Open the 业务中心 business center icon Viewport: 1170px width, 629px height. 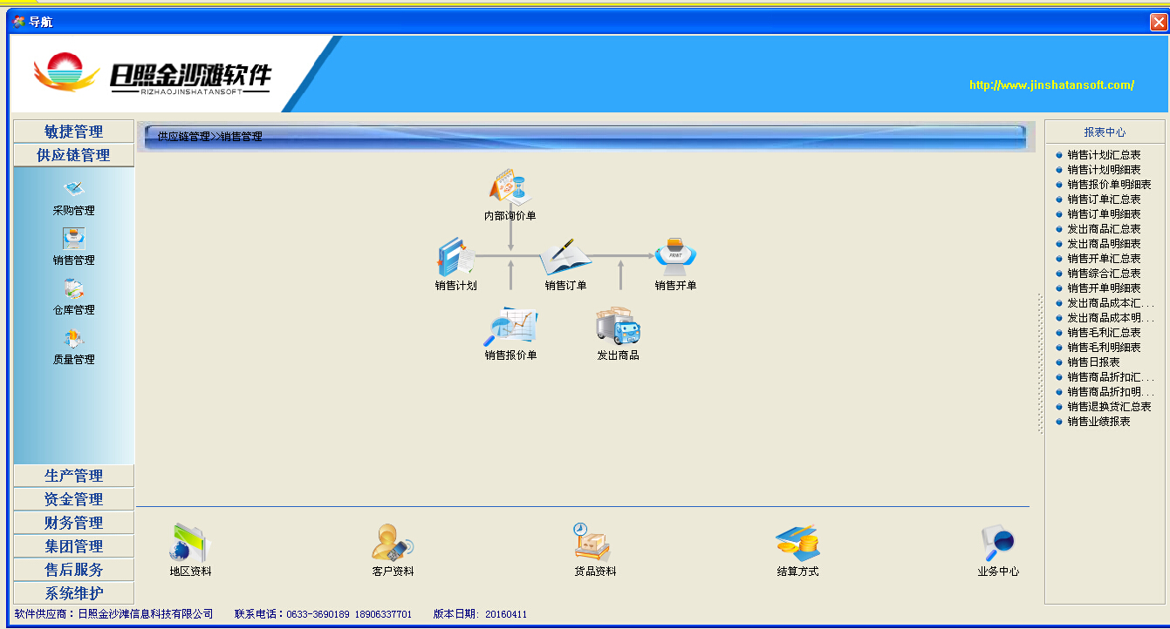[997, 544]
